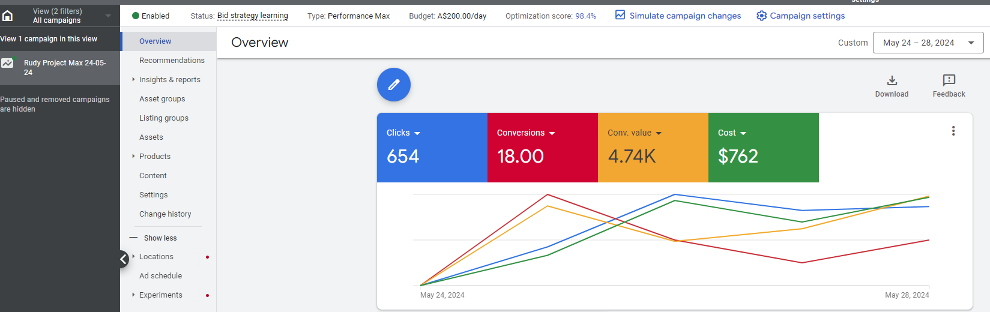Select the green Cost metric tile

763,148
